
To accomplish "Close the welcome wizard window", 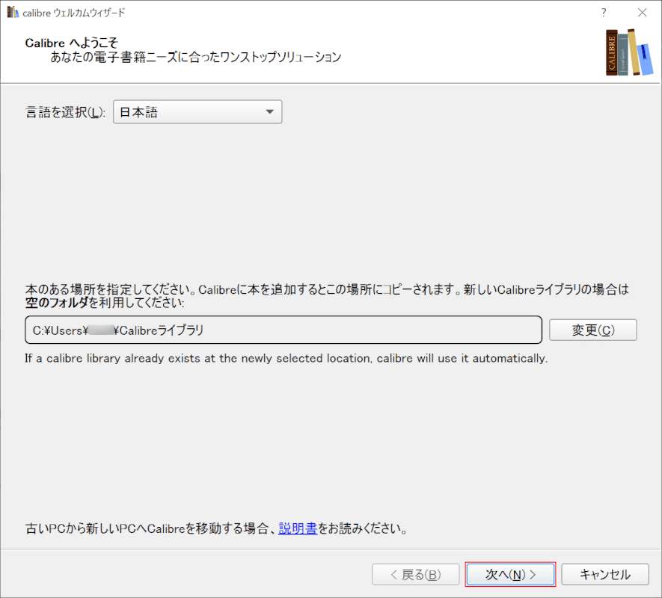I will click(x=642, y=13).
